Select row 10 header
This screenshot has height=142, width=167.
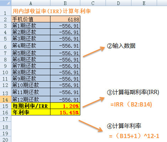(x=6, y=72)
